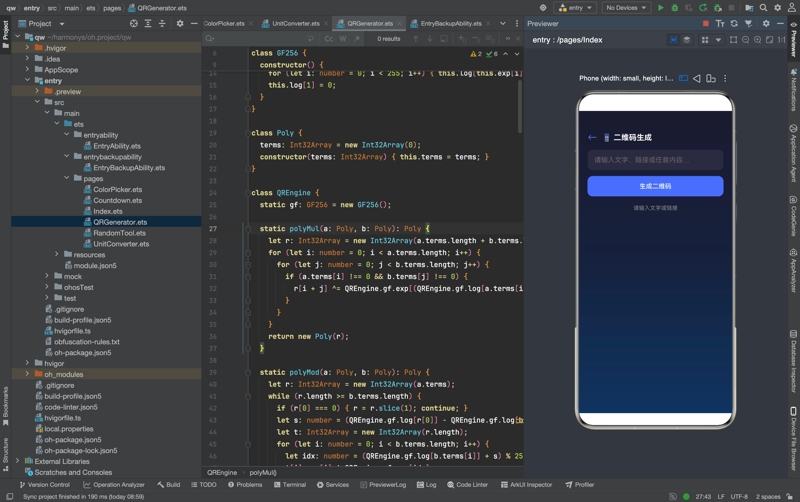Click the back arrow in phone preview
Screen dimensions: 800x502
pos(592,137)
